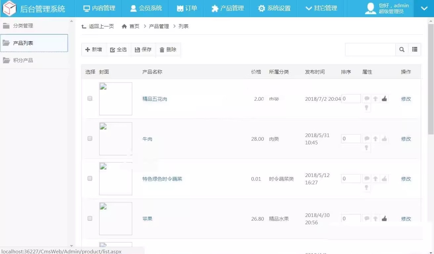
Task: Open the 苹果 product link
Action: point(147,219)
